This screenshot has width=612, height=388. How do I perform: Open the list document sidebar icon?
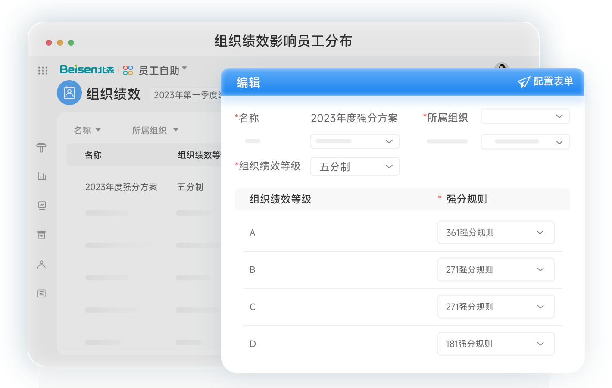pos(42,294)
